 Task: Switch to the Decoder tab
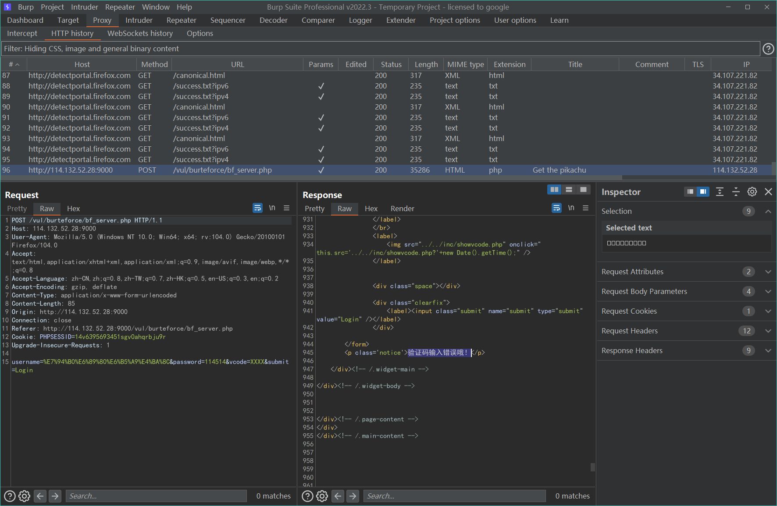click(x=274, y=20)
